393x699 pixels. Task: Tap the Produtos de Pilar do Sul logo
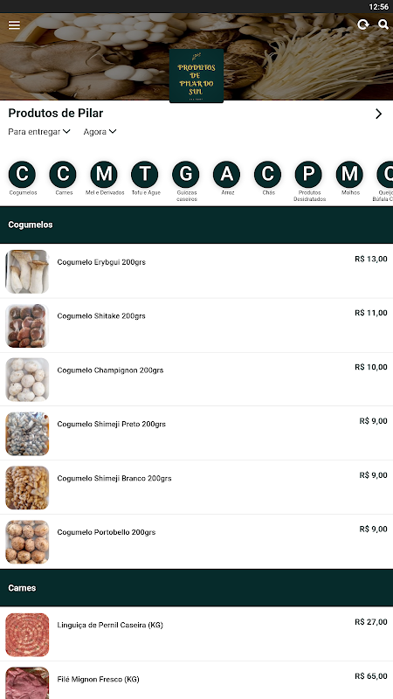(x=196, y=75)
